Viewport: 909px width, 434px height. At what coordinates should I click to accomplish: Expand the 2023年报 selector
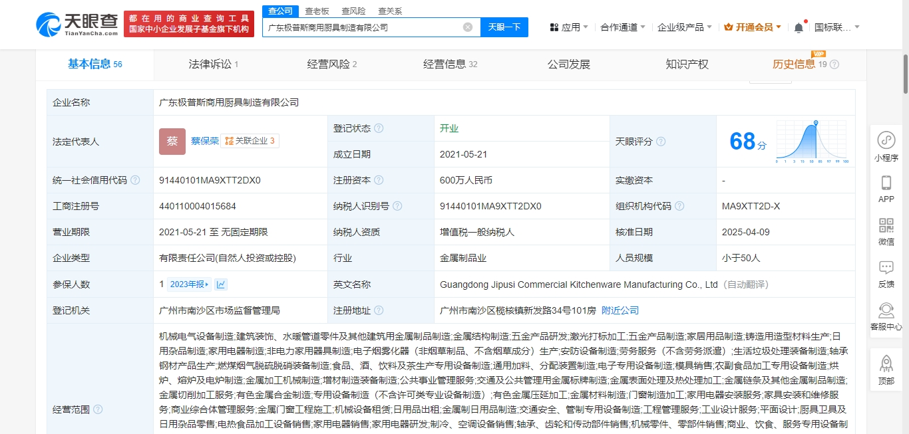pyautogui.click(x=189, y=284)
